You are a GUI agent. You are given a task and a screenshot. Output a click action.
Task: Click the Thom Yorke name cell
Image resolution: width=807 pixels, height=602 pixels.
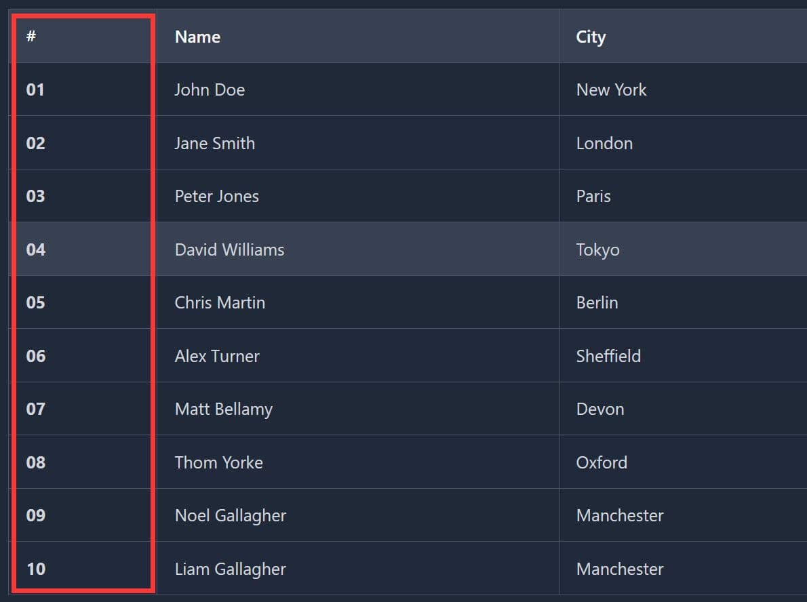[x=219, y=463]
